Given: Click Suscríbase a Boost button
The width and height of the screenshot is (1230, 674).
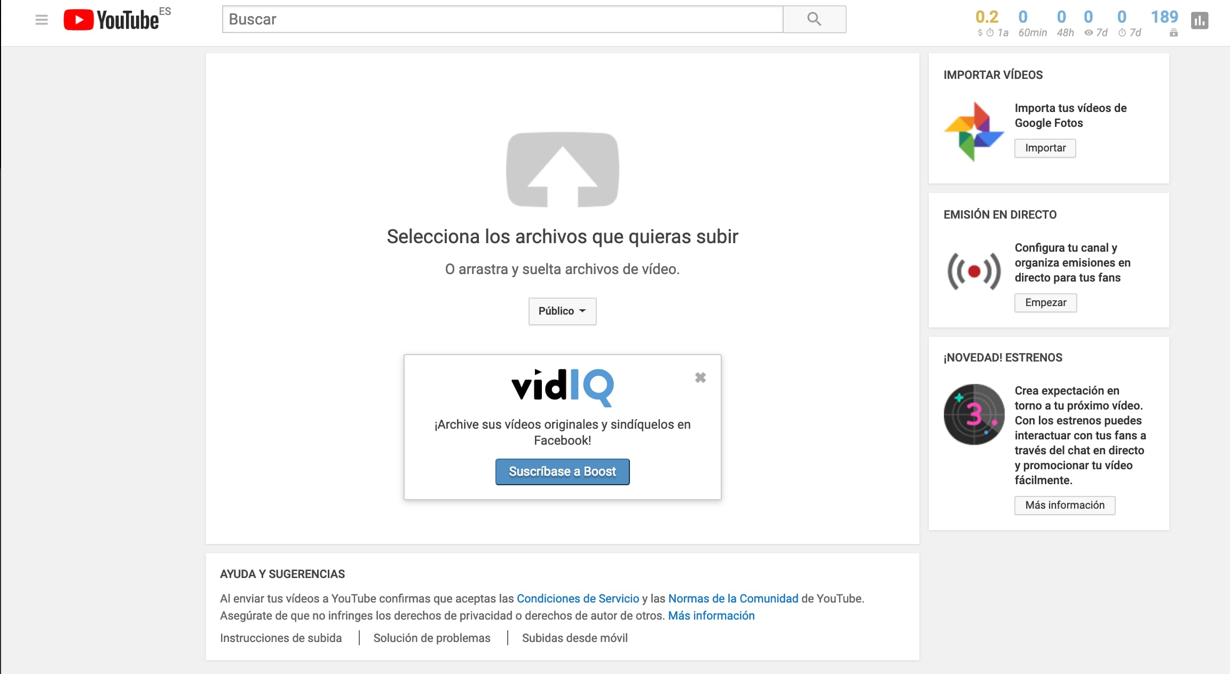Looking at the screenshot, I should point(562,471).
